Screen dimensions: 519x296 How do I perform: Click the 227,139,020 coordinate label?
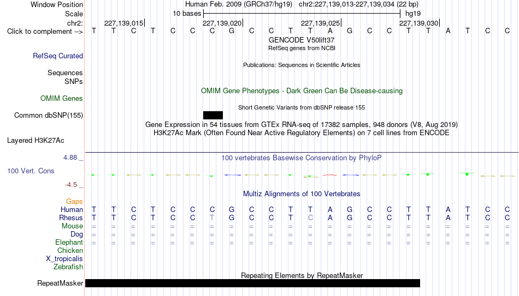[x=222, y=23]
